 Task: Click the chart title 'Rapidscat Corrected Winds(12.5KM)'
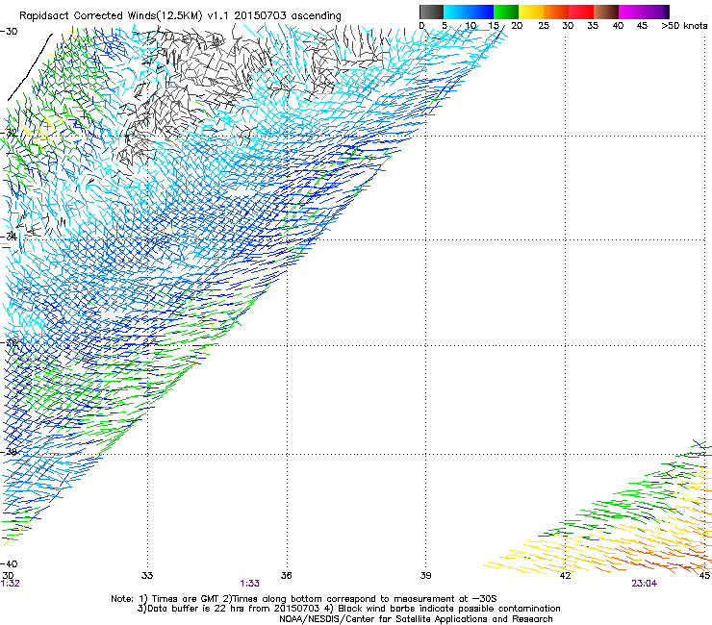pos(111,16)
